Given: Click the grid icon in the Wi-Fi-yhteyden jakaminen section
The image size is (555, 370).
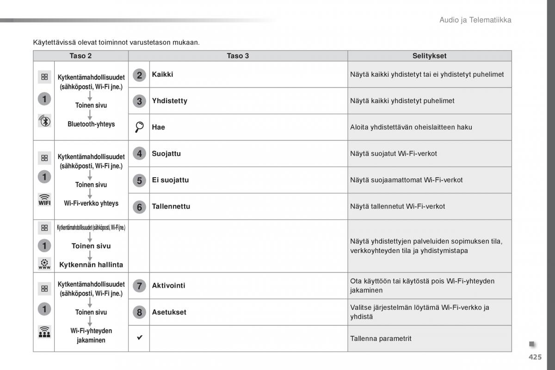Looking at the screenshot, I should [44, 289].
